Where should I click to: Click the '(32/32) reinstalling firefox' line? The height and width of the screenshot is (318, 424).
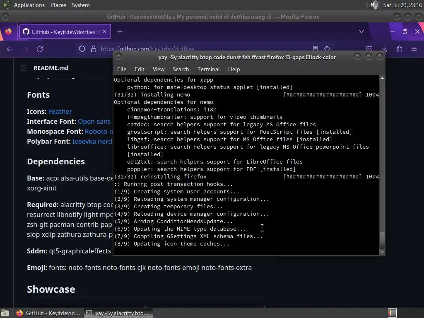(160, 176)
